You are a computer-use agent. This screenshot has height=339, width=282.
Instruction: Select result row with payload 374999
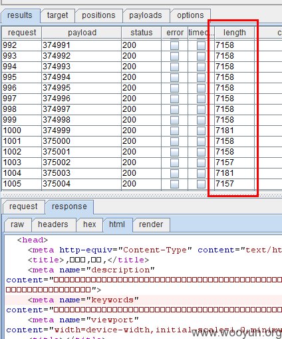tap(142, 131)
